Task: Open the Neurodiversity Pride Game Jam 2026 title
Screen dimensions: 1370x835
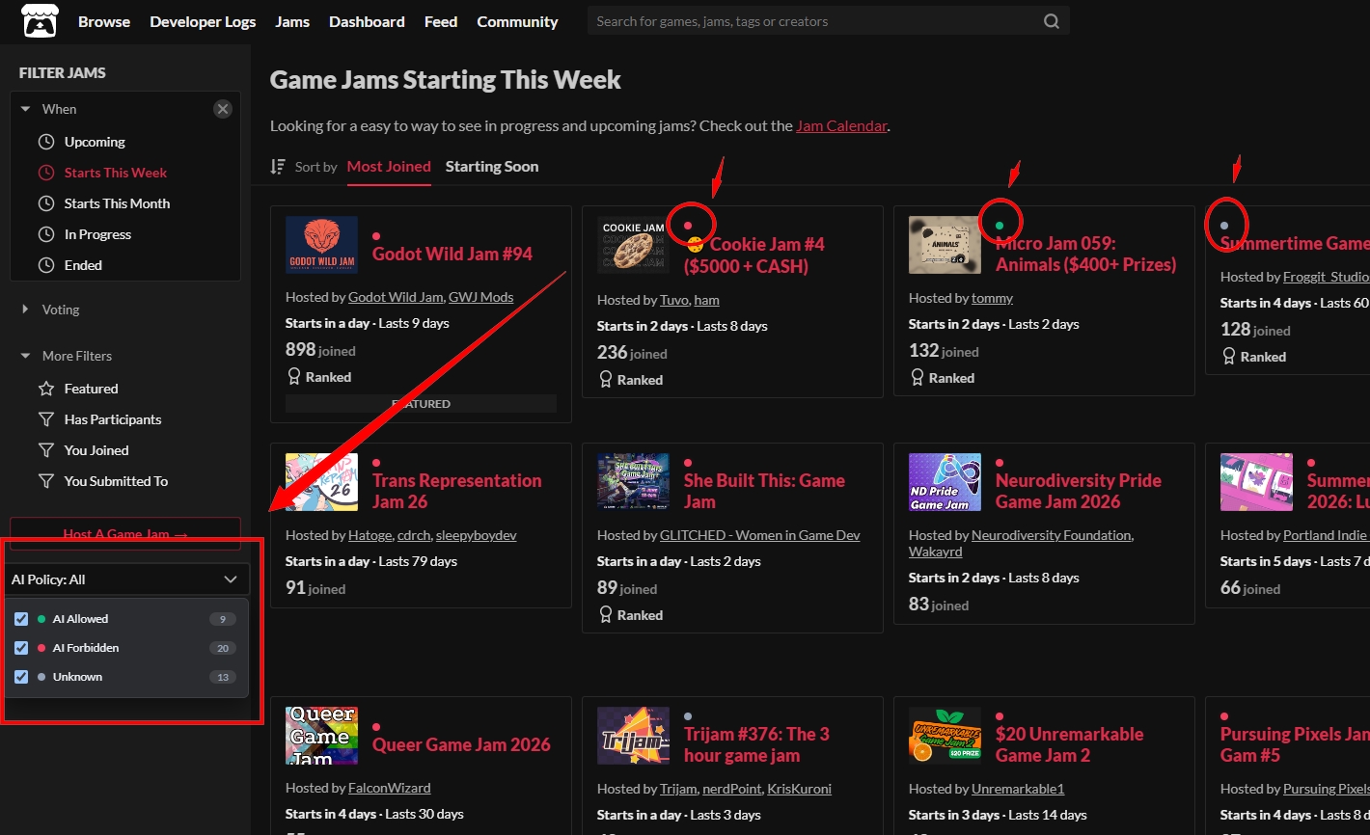Action: tap(1079, 491)
